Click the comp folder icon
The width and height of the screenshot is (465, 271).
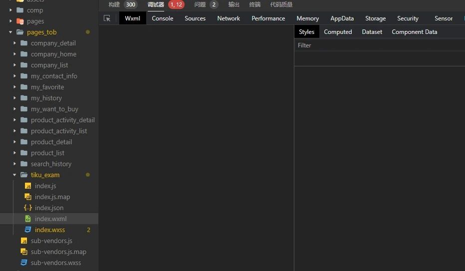pyautogui.click(x=20, y=10)
